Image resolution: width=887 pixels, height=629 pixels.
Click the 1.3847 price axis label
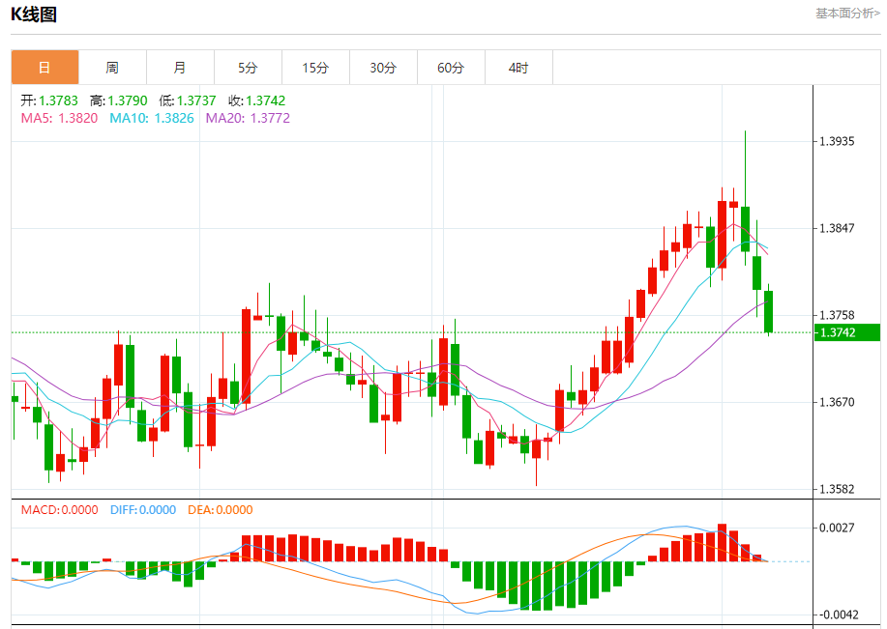coord(837,228)
